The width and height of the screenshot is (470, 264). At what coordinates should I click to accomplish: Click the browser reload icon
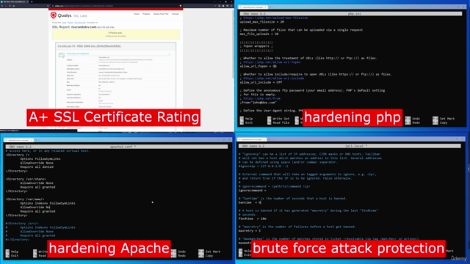point(10,6)
